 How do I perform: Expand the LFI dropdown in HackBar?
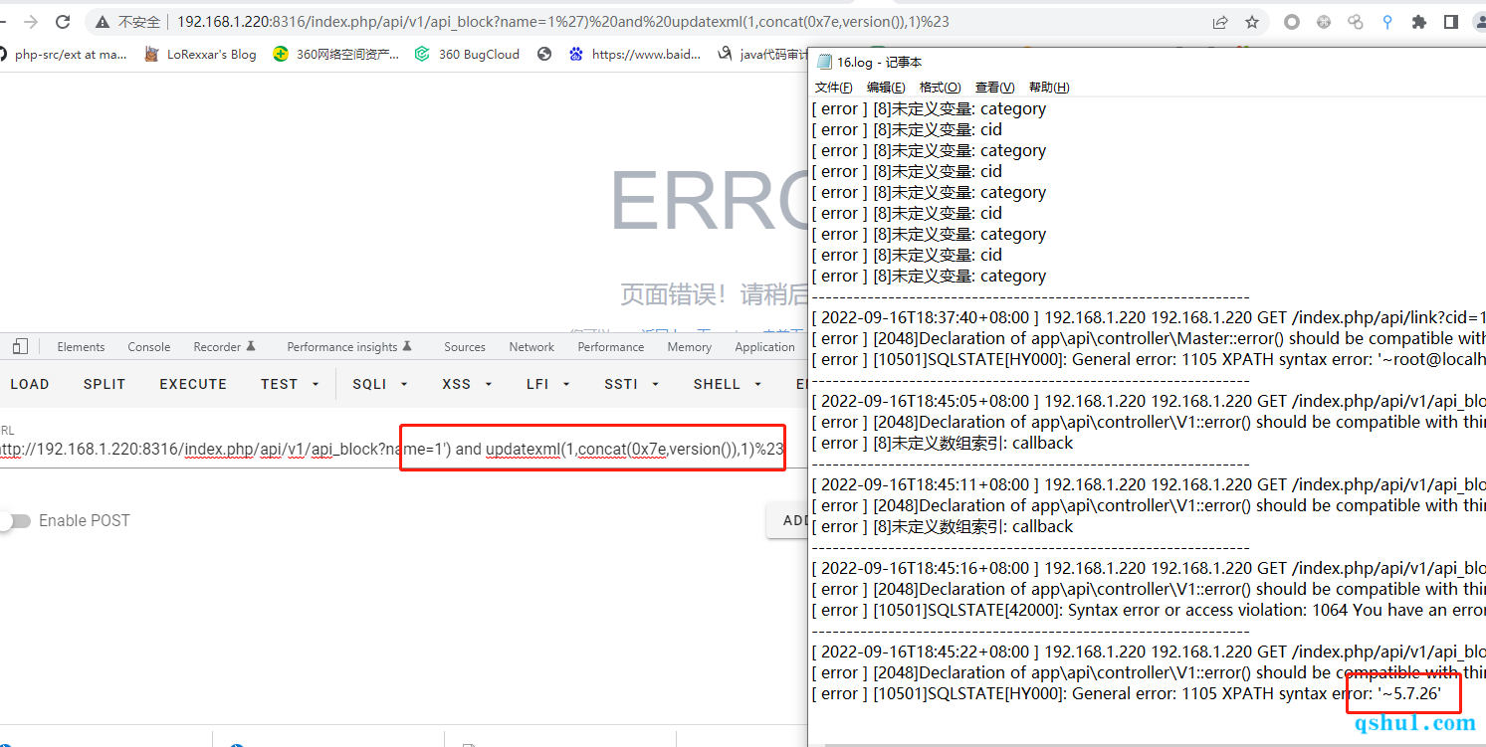547,384
